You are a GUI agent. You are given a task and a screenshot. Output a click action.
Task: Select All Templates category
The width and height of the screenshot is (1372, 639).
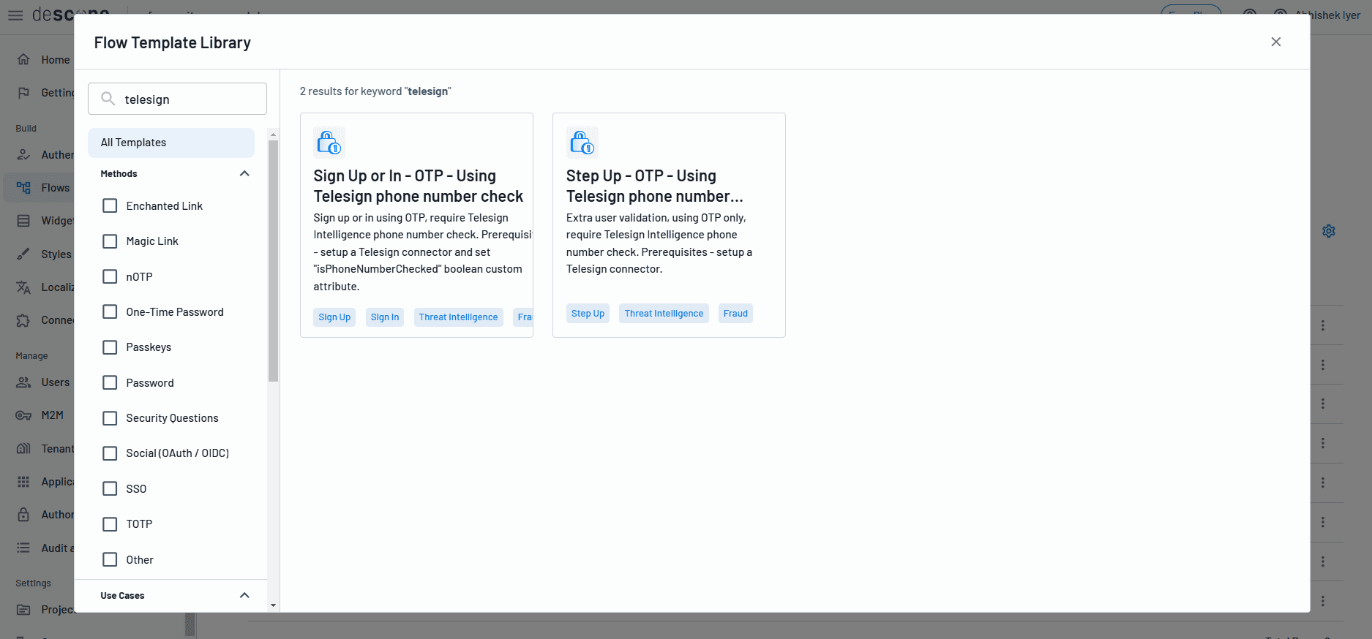(171, 143)
